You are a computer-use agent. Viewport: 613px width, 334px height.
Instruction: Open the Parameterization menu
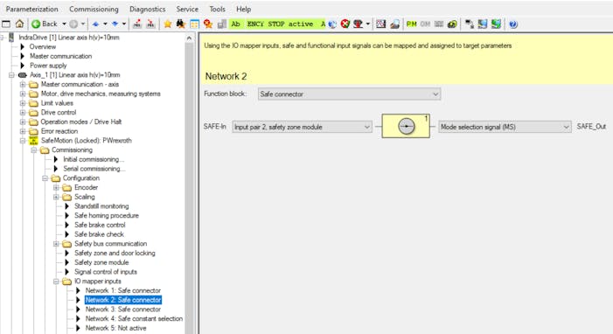31,9
